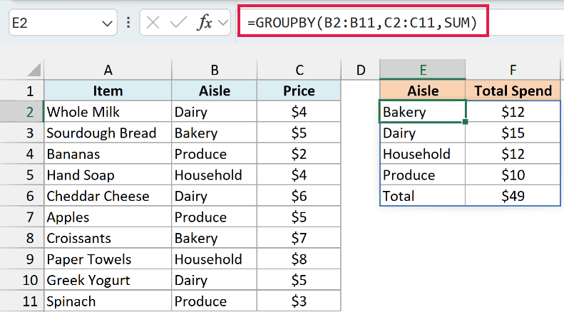Click the $7 price for Croissants

coord(299,238)
